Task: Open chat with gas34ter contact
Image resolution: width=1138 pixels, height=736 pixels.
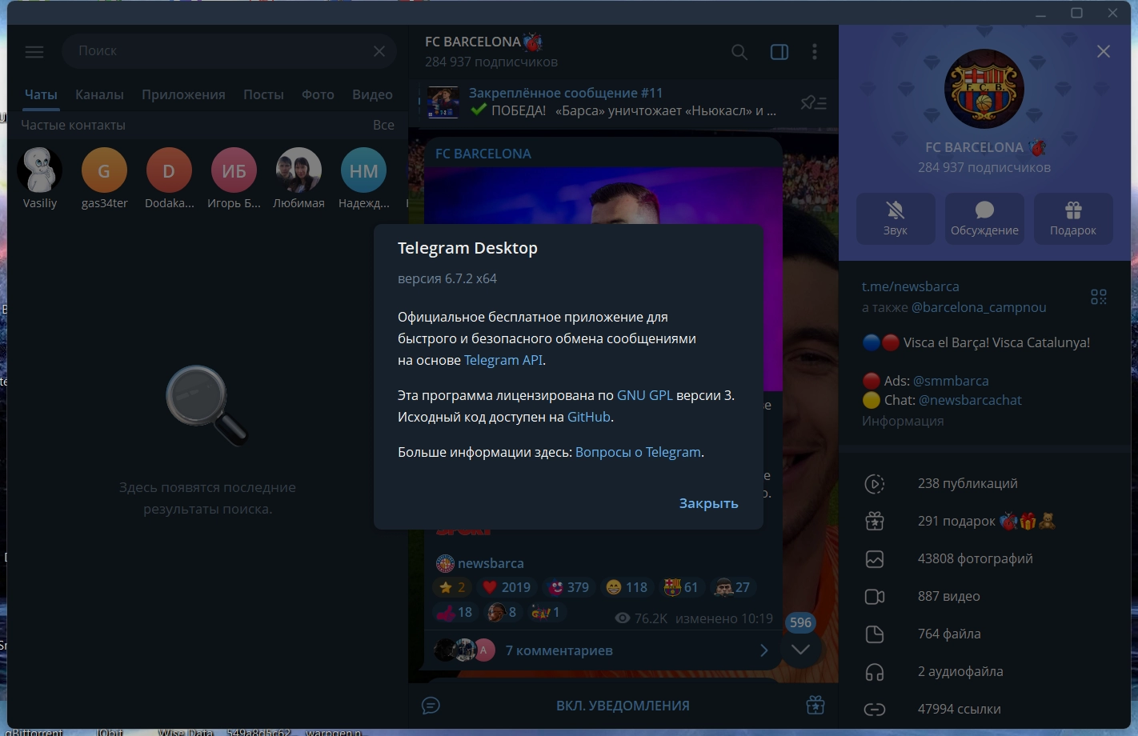Action: pyautogui.click(x=104, y=178)
